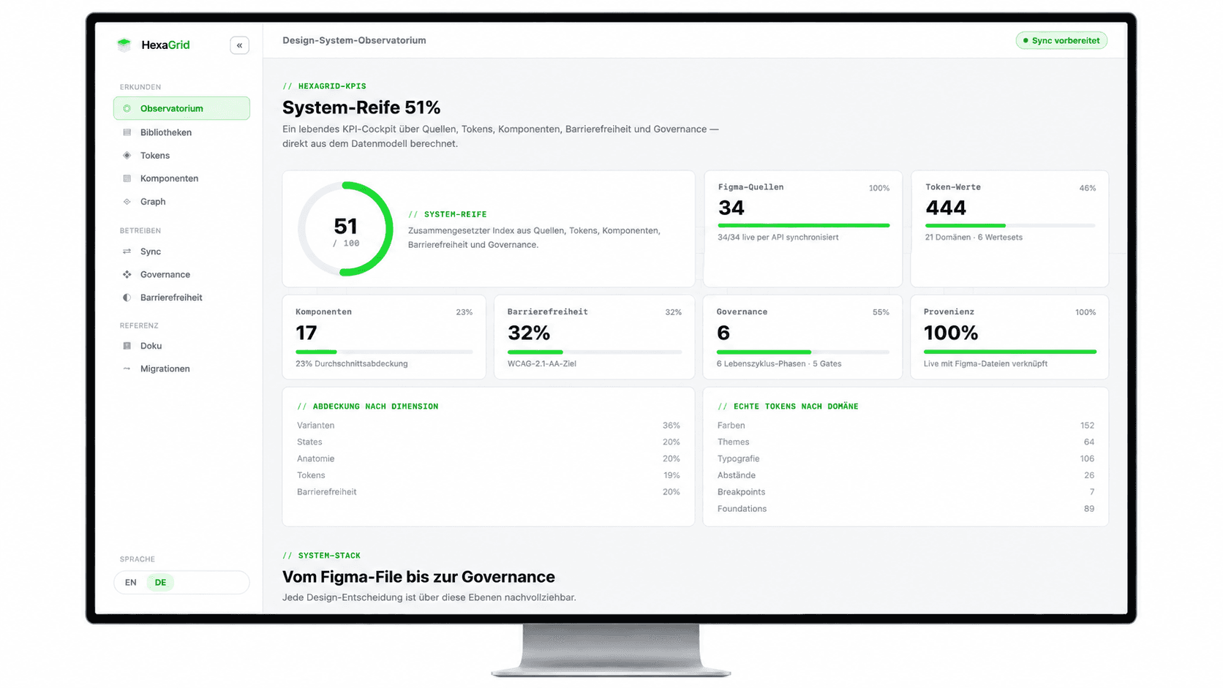This screenshot has width=1223, height=688.
Task: Click the Farben token count 152
Action: (x=1087, y=426)
